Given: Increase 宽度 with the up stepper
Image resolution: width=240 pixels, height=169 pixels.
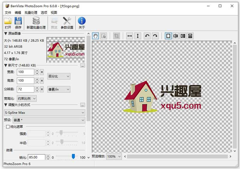Looking at the screenshot, I should [x=37, y=71].
